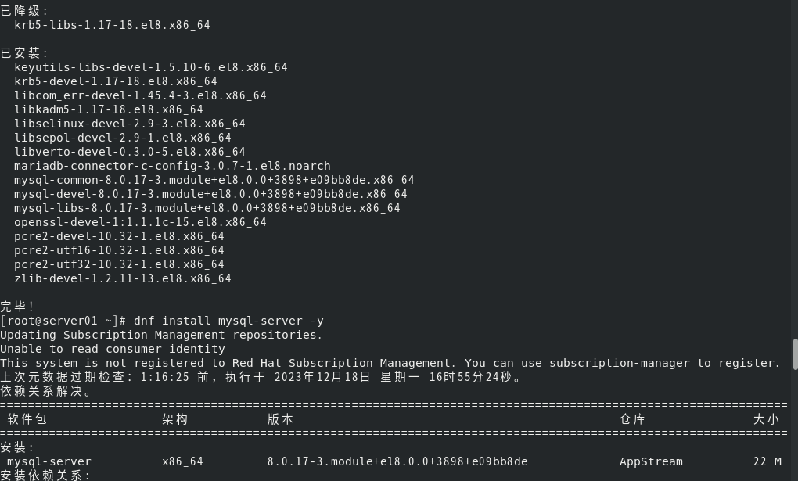The width and height of the screenshot is (798, 481).
Task: Click the krb5-devel package line
Action: tap(116, 81)
